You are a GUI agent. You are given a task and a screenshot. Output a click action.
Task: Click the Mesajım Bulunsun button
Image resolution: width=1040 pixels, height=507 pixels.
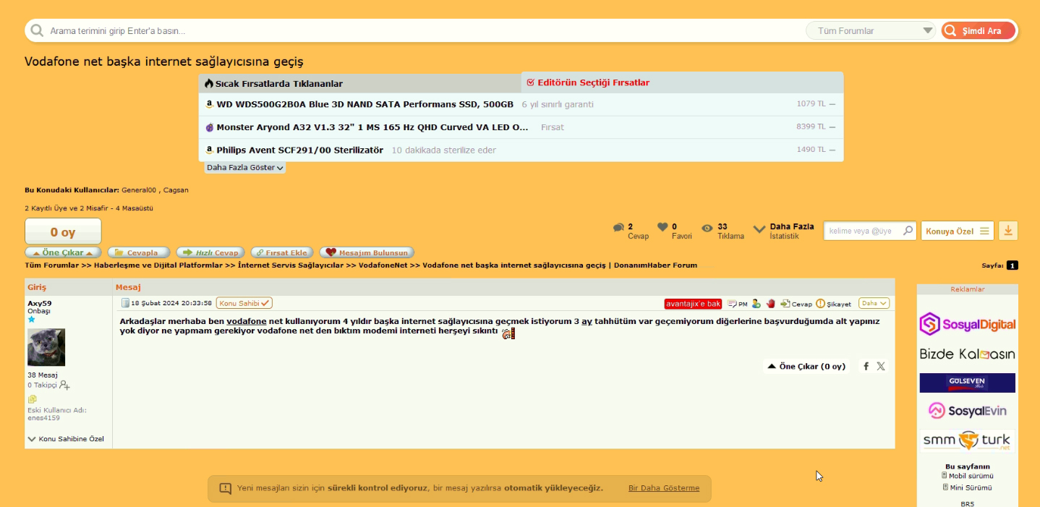(367, 252)
